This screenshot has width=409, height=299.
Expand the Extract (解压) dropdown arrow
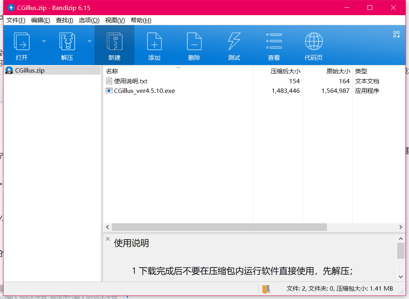point(89,41)
